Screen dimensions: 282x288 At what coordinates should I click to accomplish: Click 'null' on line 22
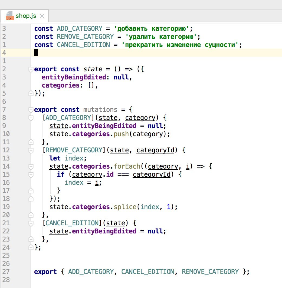click(x=155, y=231)
